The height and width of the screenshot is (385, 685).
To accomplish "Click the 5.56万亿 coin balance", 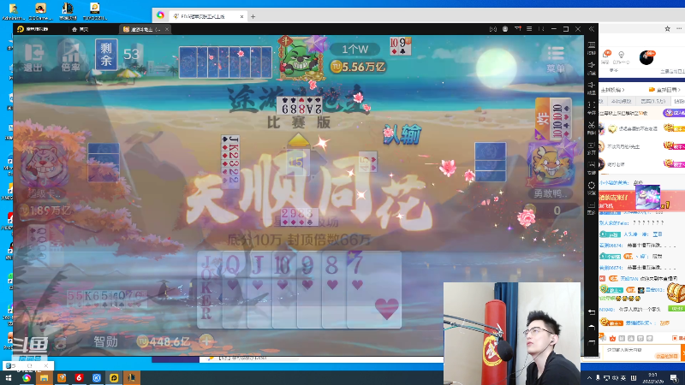I will (x=358, y=67).
